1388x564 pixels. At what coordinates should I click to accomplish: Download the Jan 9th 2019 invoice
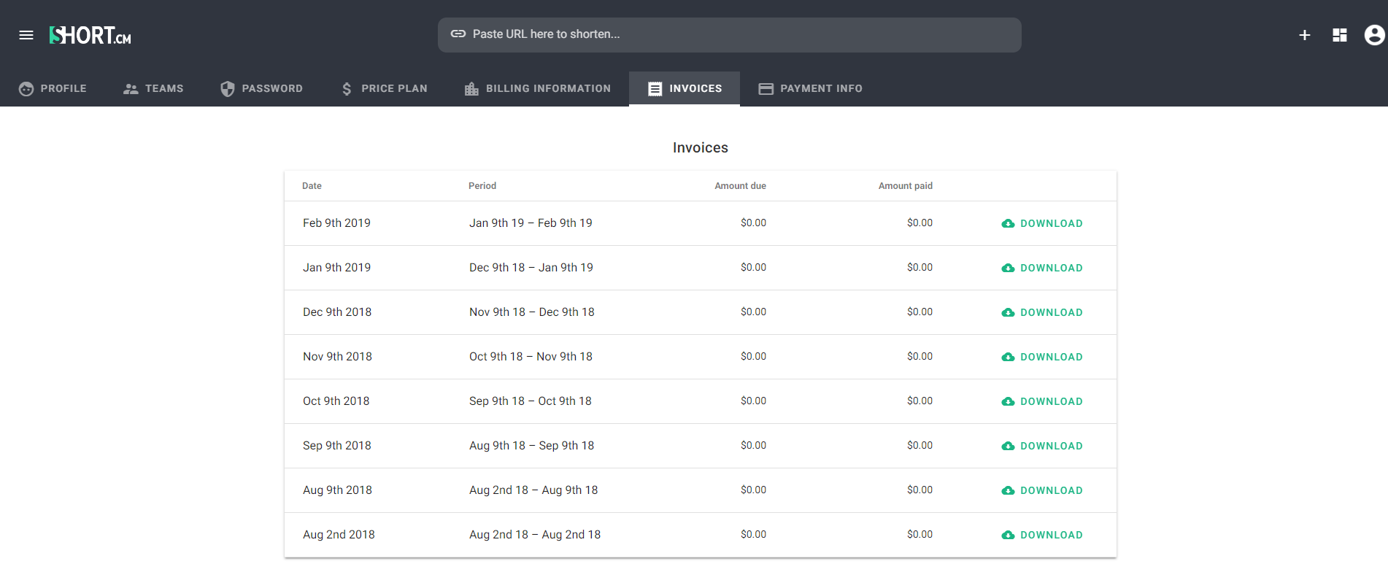1042,268
